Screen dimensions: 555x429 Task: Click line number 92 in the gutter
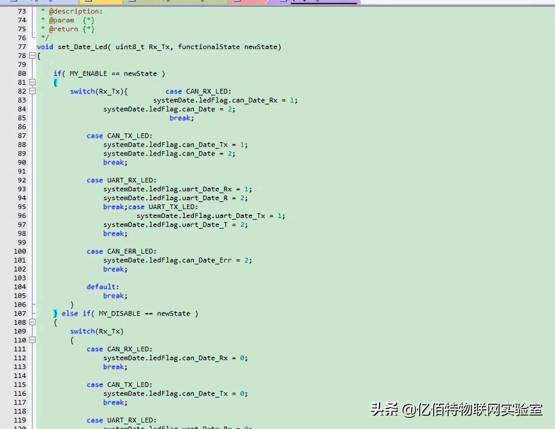[22, 181]
